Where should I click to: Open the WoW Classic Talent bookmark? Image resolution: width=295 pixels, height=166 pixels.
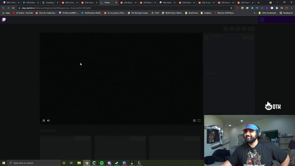pos(172,13)
